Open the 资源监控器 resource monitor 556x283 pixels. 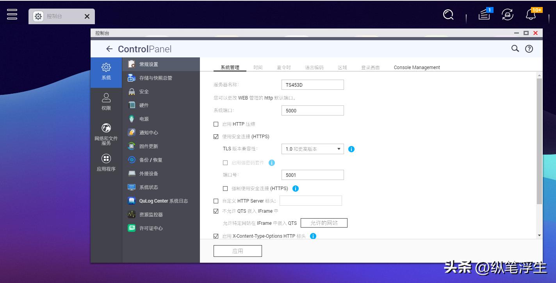152,214
